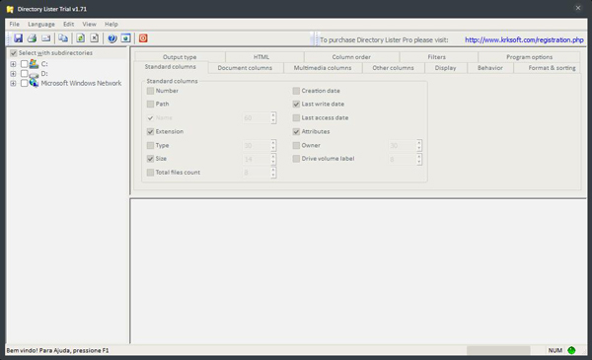Click the Microsoft Windows Network globe icon
This screenshot has width=592, height=360.
coord(34,83)
